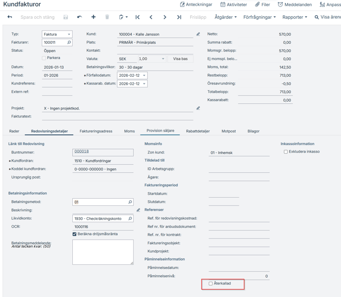Click the Fakturatext input field

coord(118,116)
